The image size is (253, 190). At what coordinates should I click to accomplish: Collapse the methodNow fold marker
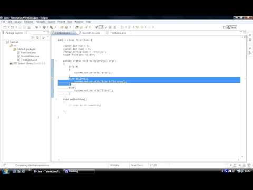[x=56, y=99]
